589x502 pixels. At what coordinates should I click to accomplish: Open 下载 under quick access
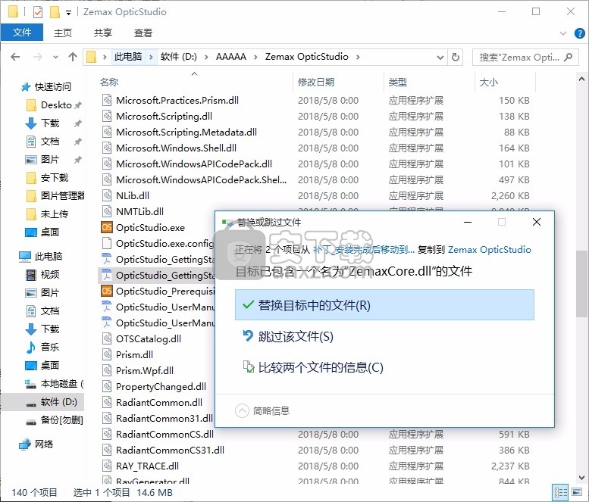pyautogui.click(x=50, y=123)
